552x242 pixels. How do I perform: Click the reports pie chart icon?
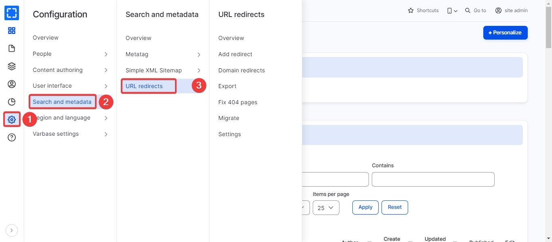(x=12, y=102)
